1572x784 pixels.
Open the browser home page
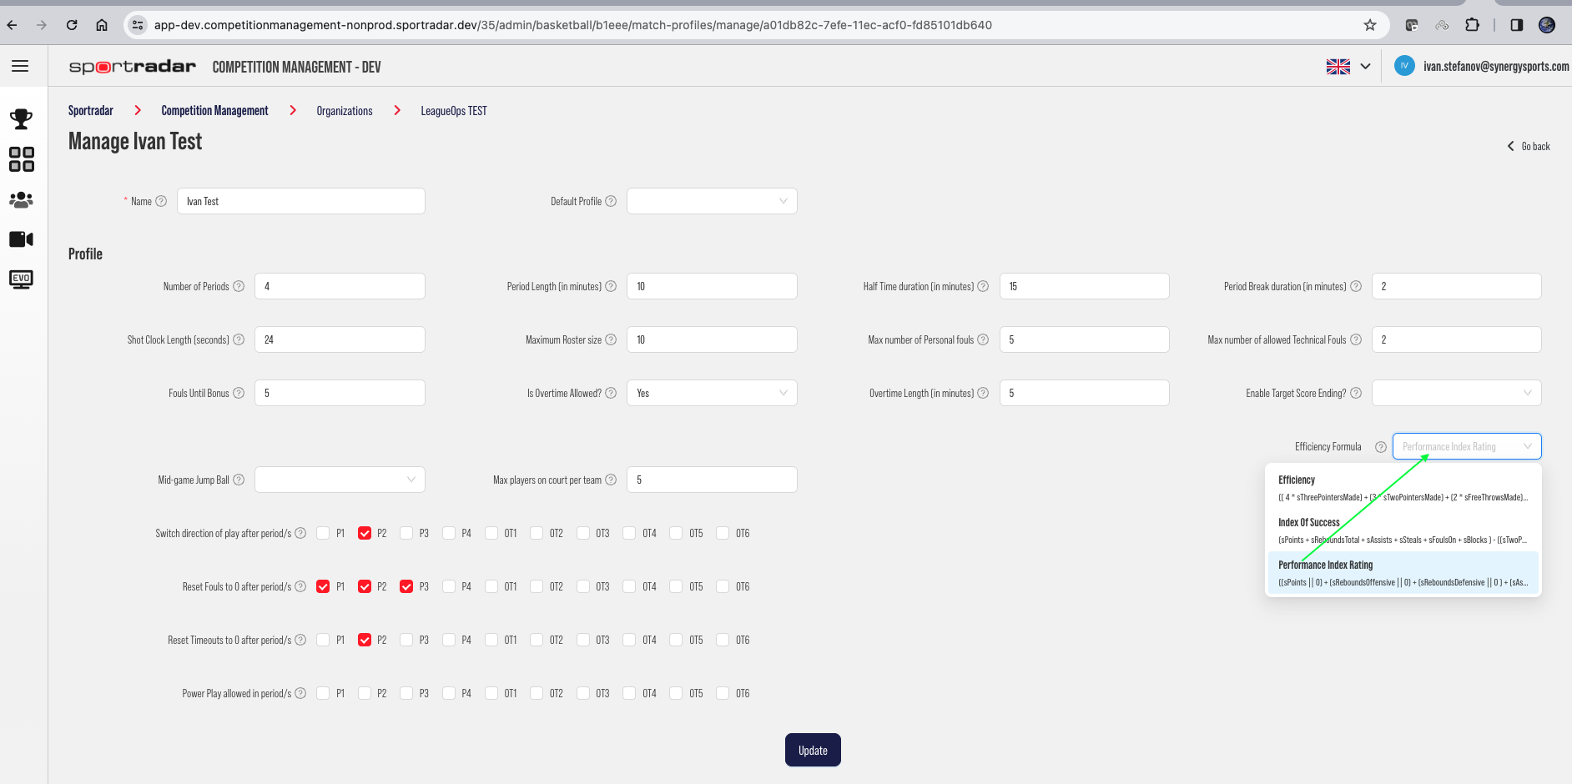[x=102, y=25]
